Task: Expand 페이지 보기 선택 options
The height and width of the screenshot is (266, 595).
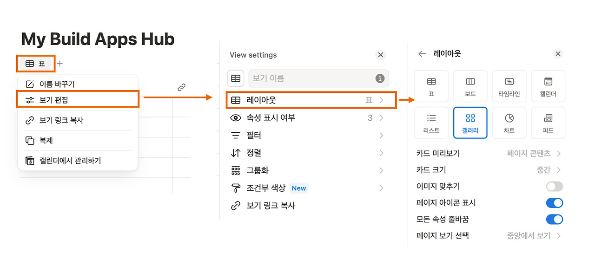Action: [534, 235]
